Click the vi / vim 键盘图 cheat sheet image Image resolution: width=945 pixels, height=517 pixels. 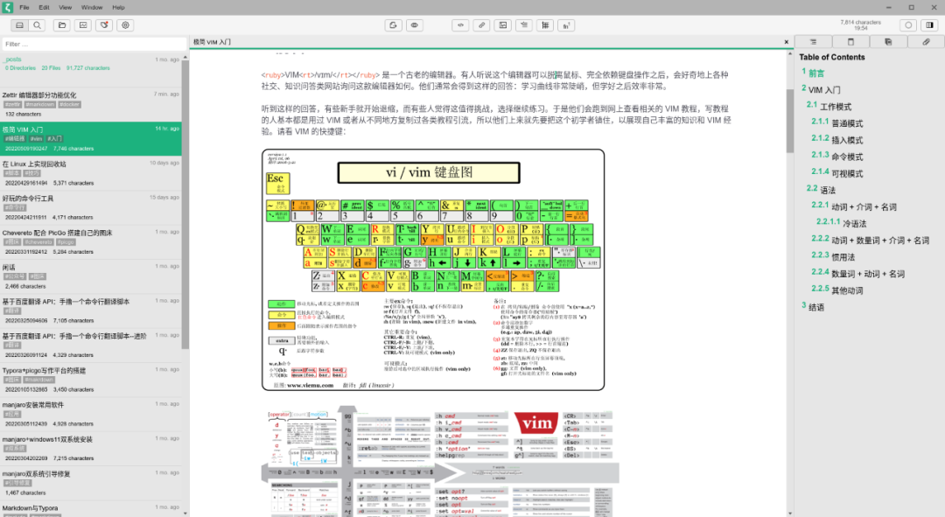[x=433, y=270]
